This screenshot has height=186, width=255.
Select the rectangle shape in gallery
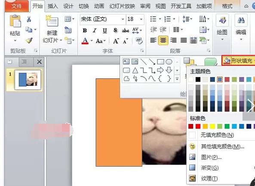pyautogui.click(x=160, y=62)
